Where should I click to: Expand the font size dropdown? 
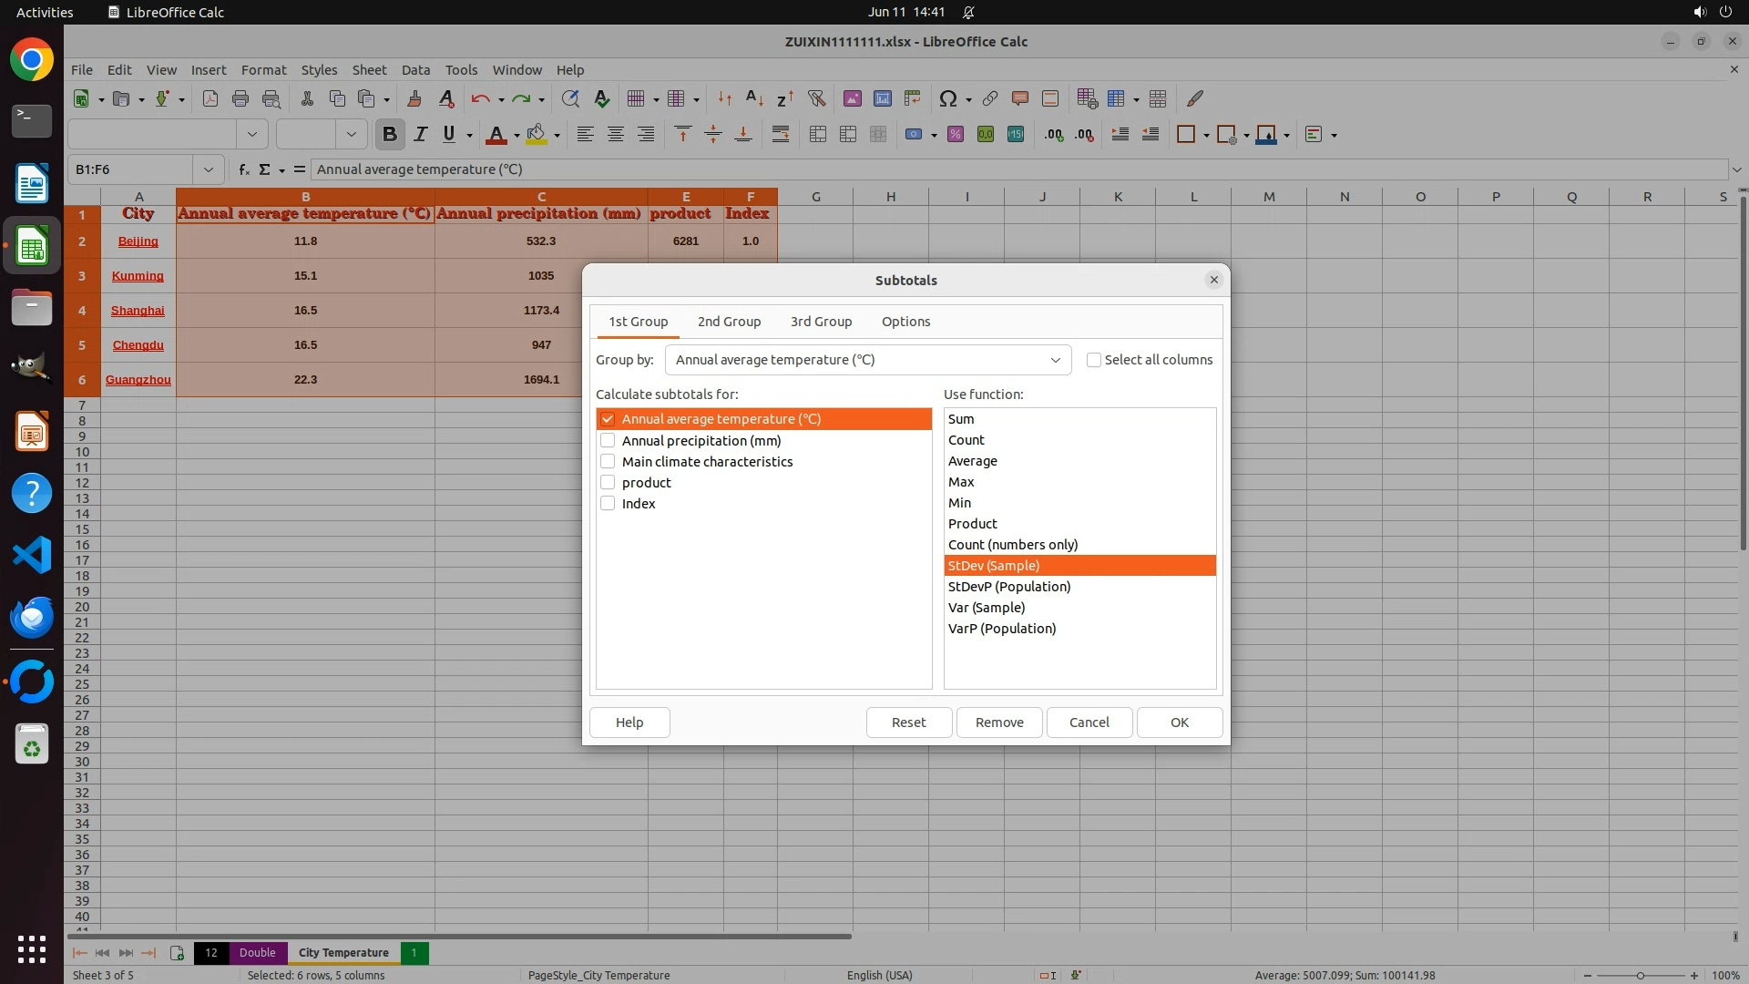[x=351, y=135]
